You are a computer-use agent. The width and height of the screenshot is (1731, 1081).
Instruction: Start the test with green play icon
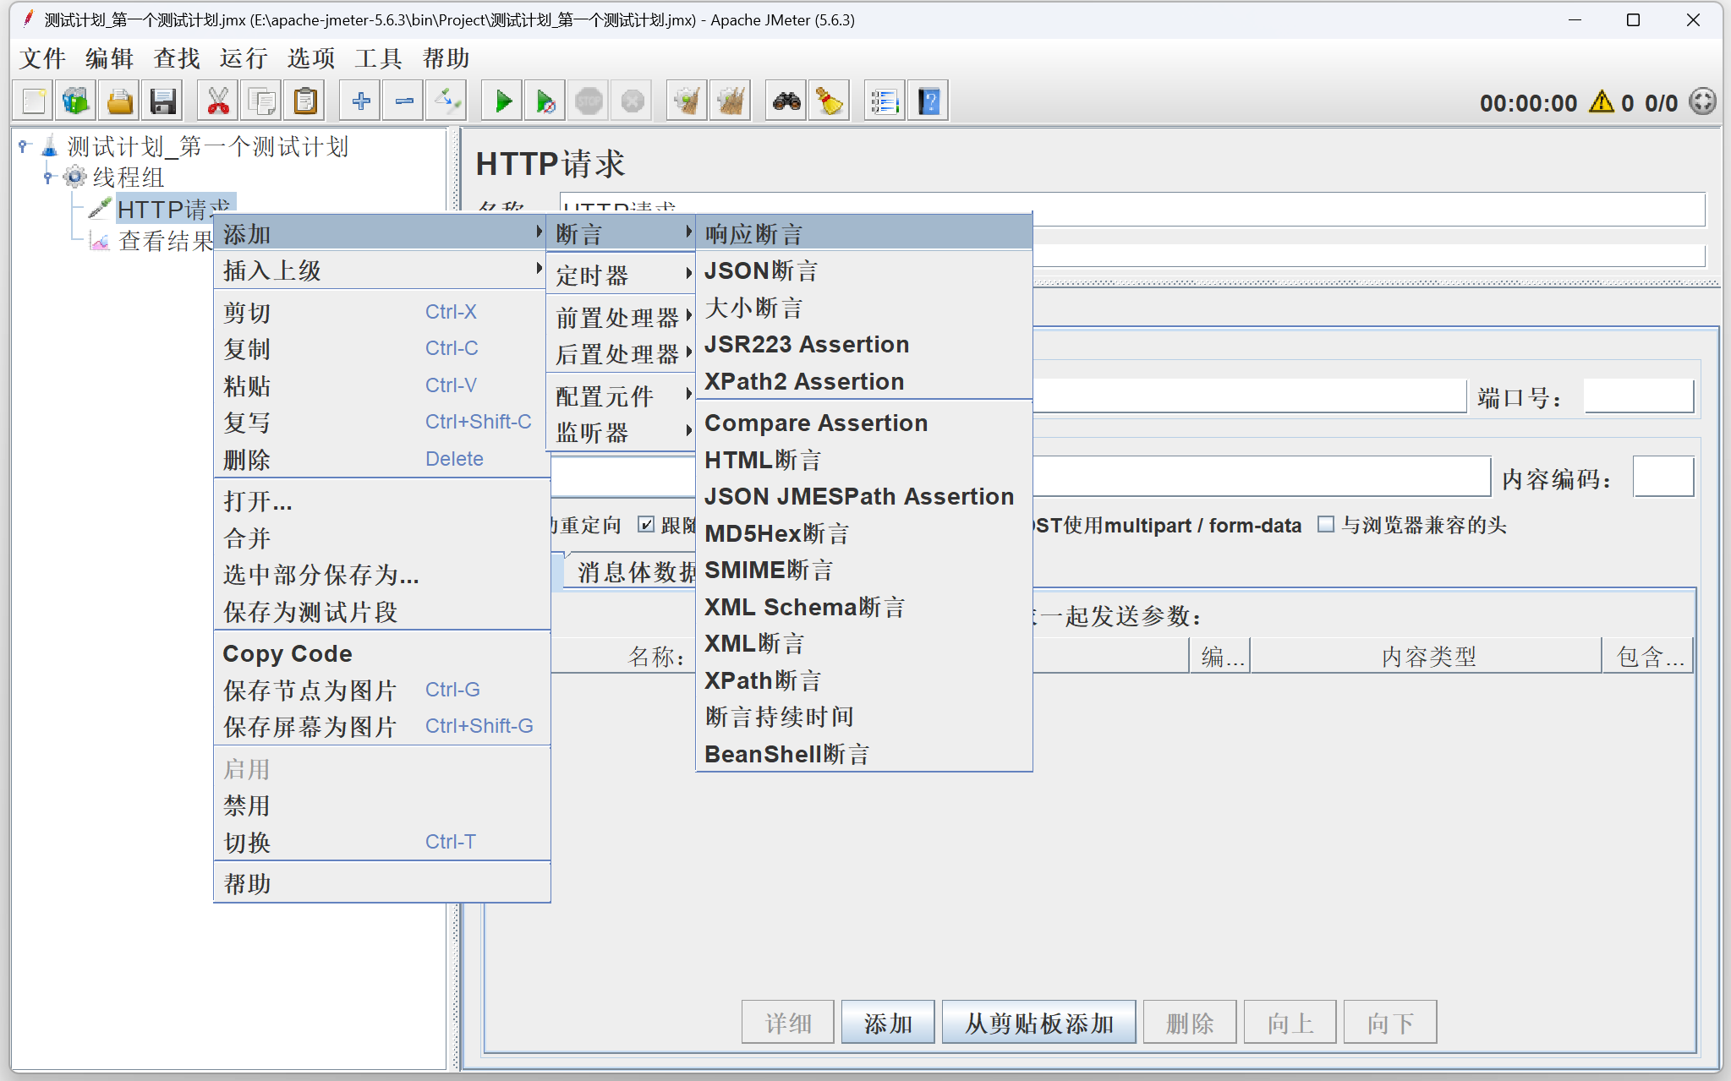[502, 101]
